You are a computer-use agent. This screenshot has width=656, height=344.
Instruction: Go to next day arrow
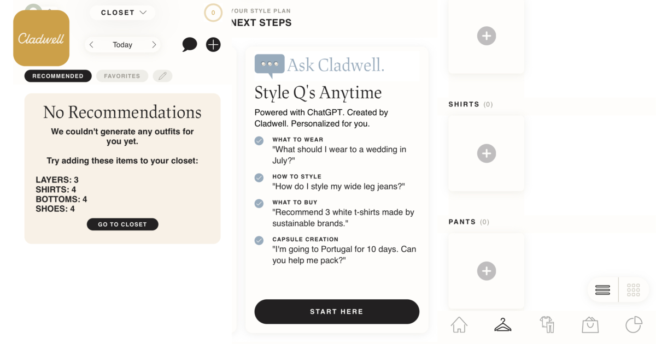pos(154,45)
